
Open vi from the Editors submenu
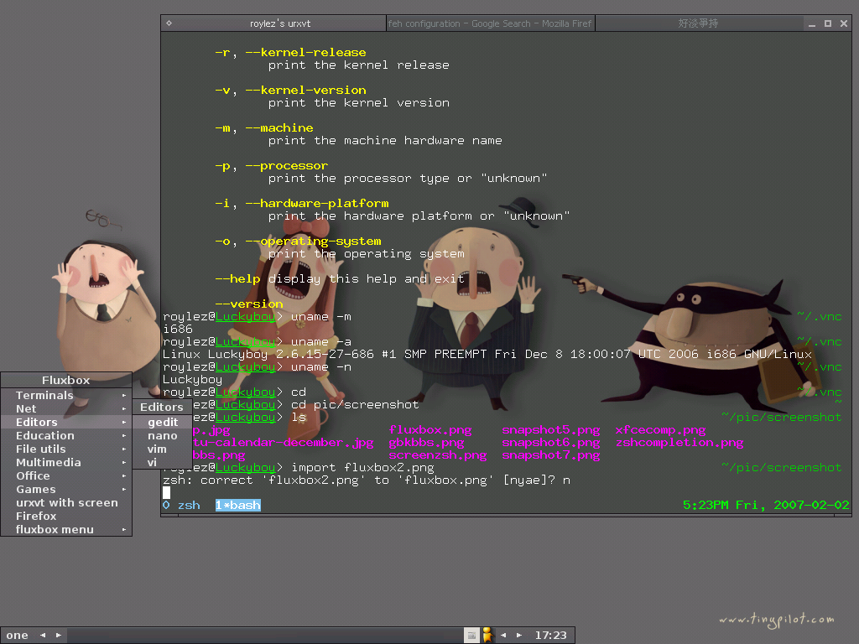point(162,463)
